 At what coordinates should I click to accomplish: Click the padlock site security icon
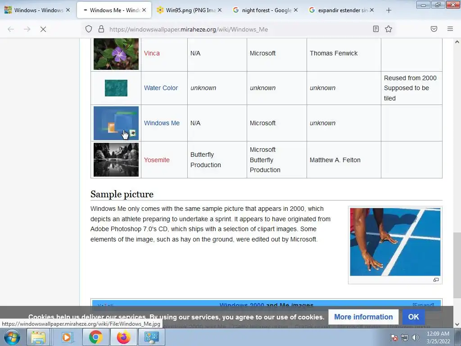pos(101,29)
